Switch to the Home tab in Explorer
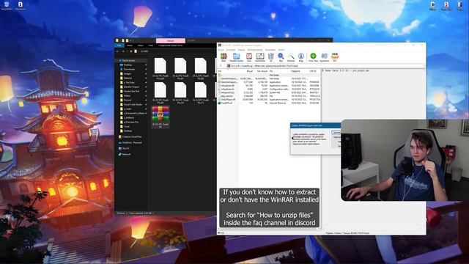 pos(130,45)
